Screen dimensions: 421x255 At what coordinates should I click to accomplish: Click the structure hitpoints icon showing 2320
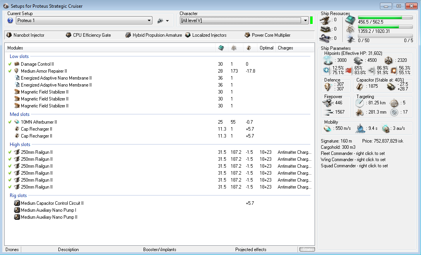point(388,60)
